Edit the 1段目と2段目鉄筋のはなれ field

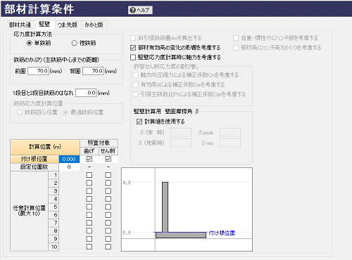pos(86,93)
